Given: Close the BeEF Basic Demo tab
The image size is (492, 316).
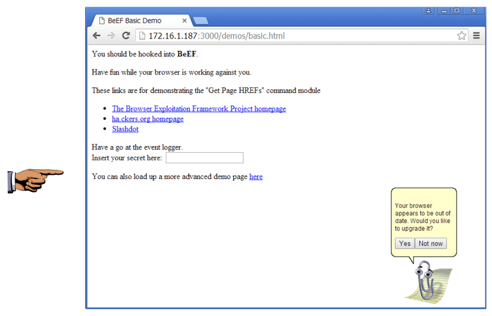Looking at the screenshot, I should coord(185,21).
